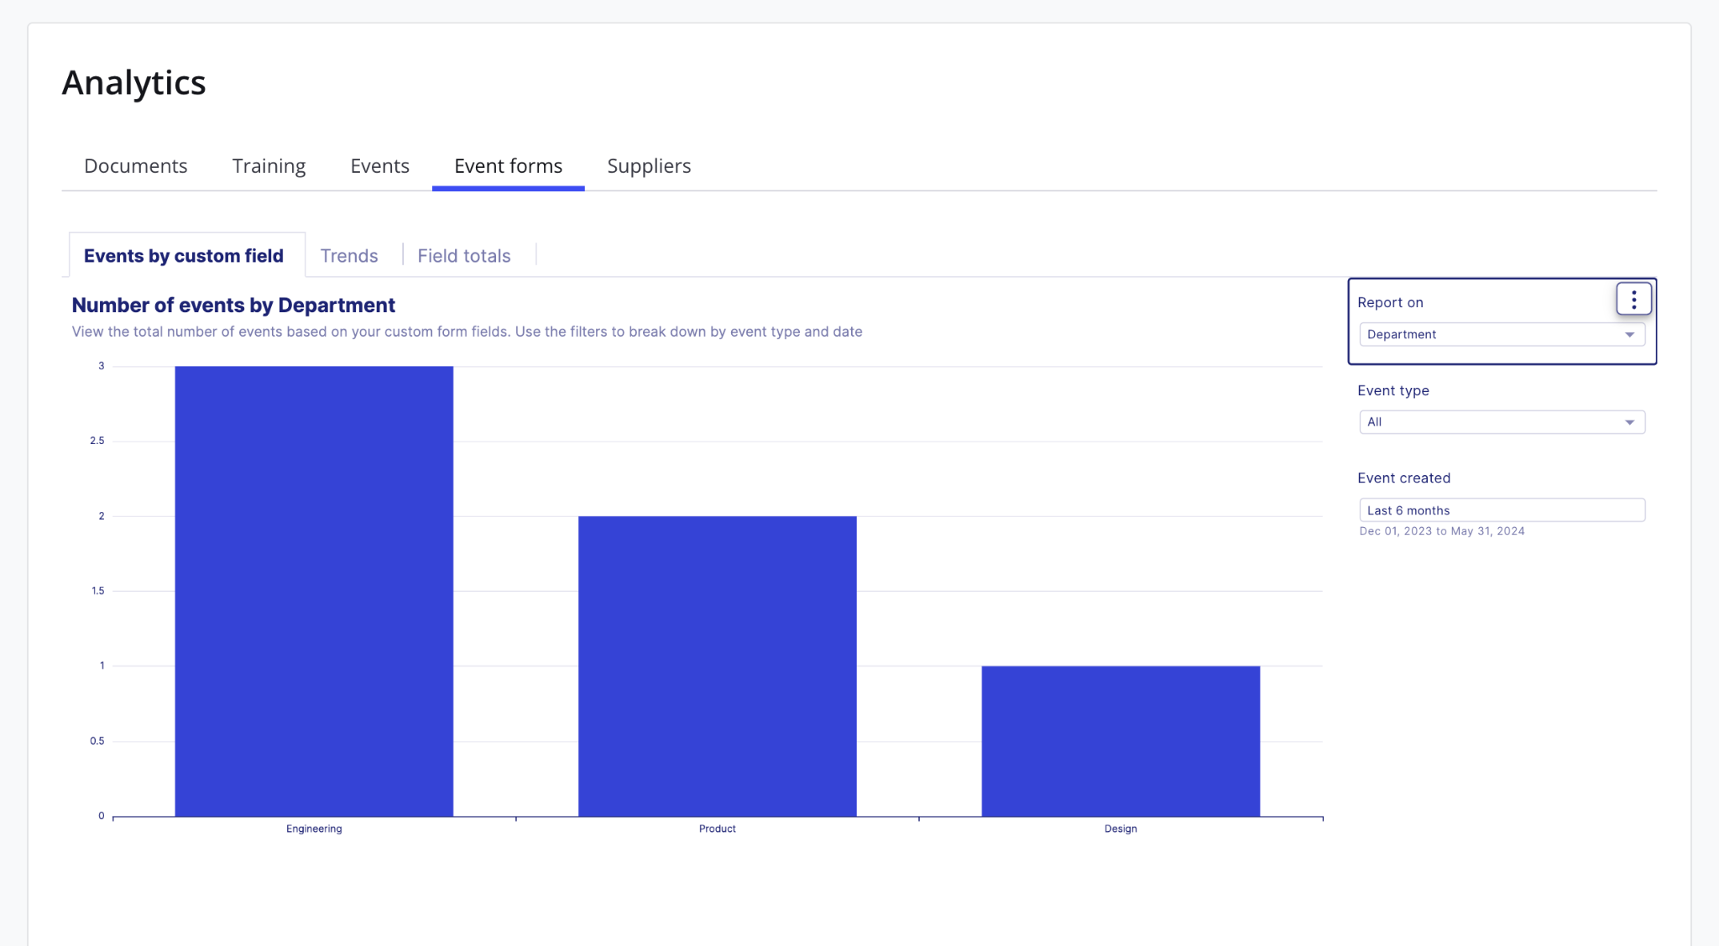Switch to the Documents tab

point(136,166)
